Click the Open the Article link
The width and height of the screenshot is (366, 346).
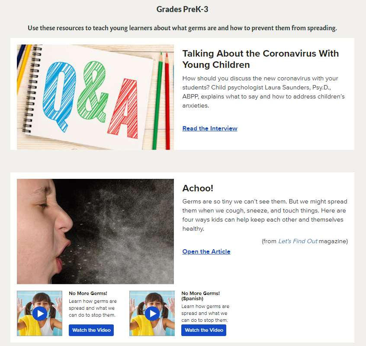(206, 252)
